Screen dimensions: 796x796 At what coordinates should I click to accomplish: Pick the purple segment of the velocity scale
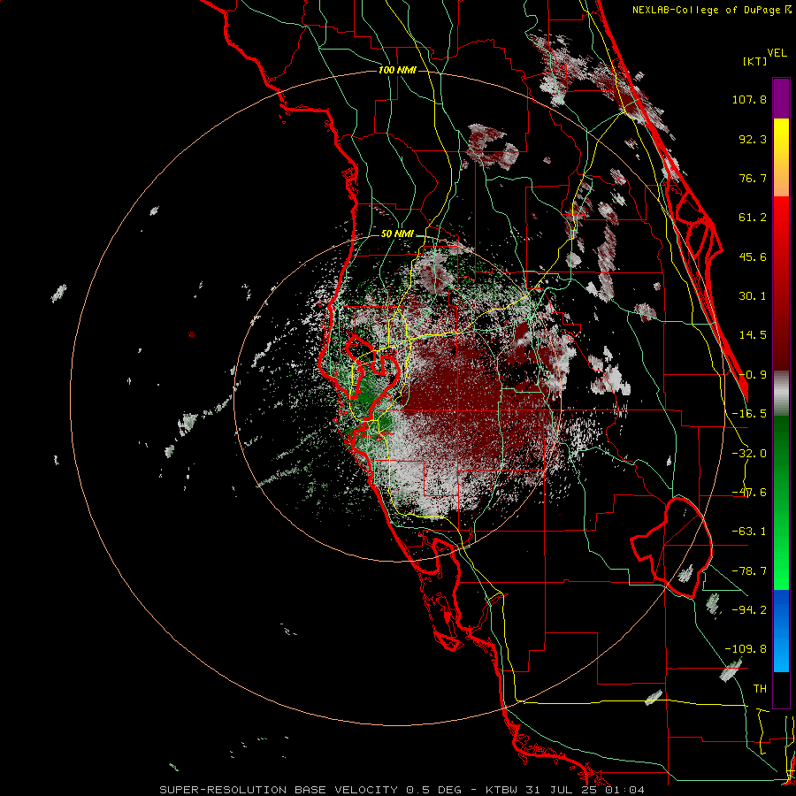pyautogui.click(x=781, y=98)
